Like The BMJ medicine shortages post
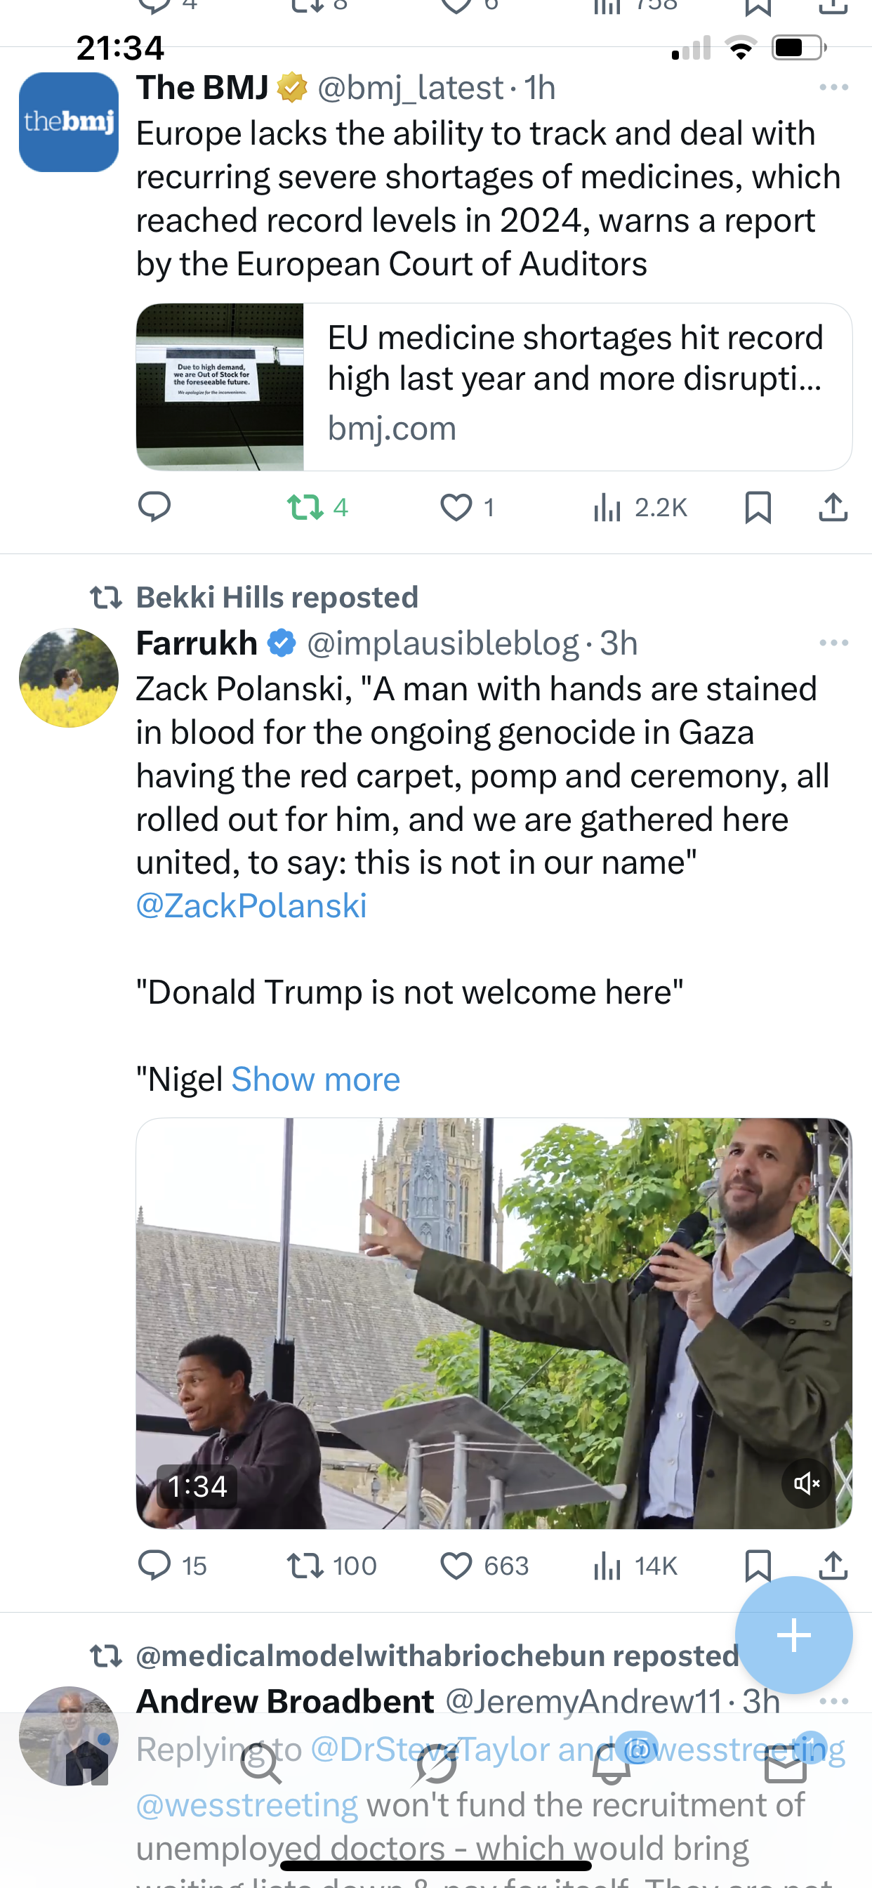872x1888 pixels. [456, 507]
